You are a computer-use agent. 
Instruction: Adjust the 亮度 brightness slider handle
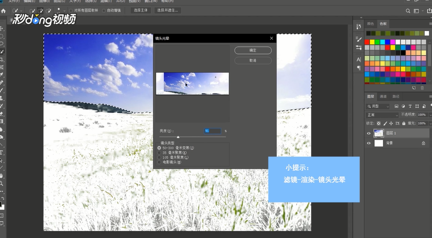point(178,137)
